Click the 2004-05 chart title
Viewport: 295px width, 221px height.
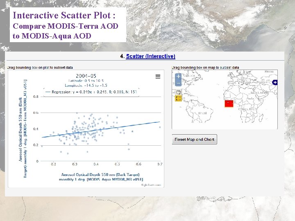coord(86,76)
